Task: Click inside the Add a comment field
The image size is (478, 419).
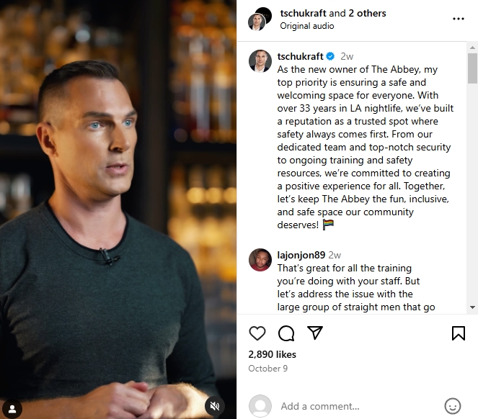Action: pyautogui.click(x=358, y=406)
